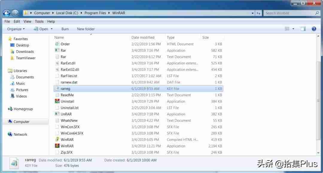This screenshot has height=173, width=323.
Task: Click the change view icon
Action: 287,29
